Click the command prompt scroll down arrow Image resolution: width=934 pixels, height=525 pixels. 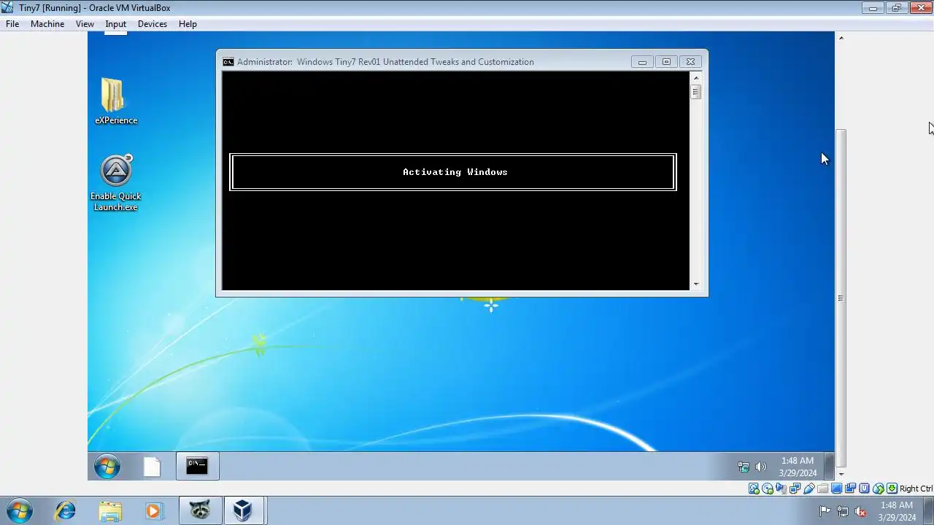696,284
